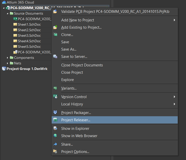Choose Close Project Documents
Viewport: 186px width, 160px height.
click(115, 65)
